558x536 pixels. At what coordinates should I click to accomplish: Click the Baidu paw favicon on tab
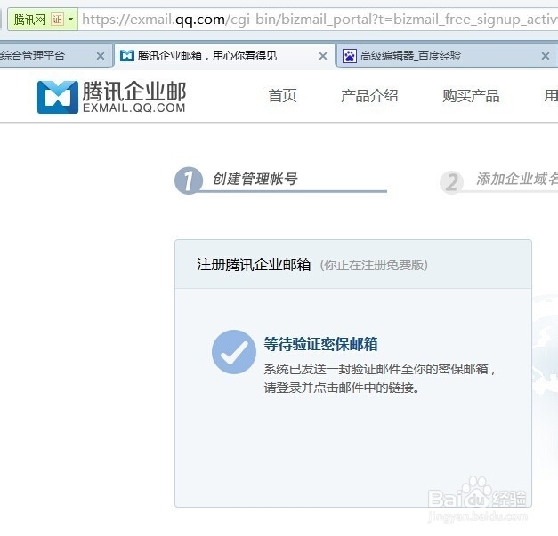tap(349, 56)
